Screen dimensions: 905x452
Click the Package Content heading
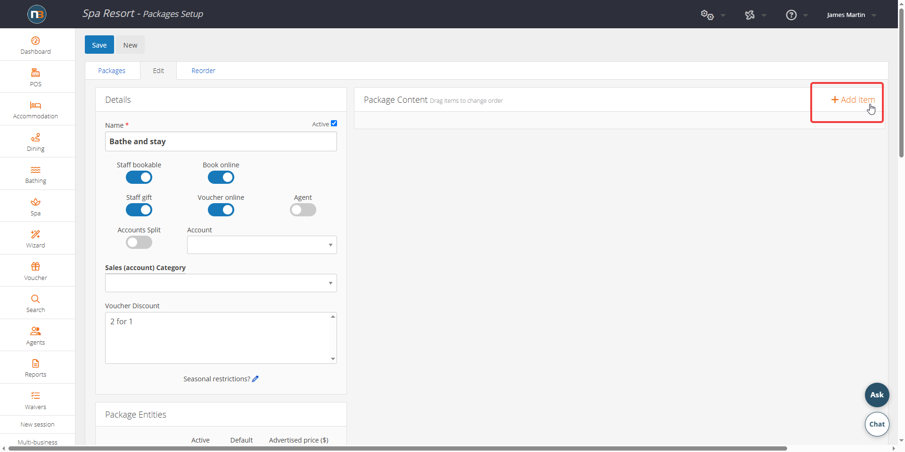(x=396, y=100)
